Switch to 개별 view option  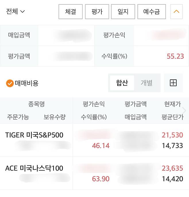tap(146, 83)
